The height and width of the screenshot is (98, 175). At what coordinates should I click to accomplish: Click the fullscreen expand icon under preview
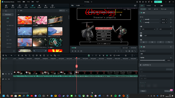point(135,51)
